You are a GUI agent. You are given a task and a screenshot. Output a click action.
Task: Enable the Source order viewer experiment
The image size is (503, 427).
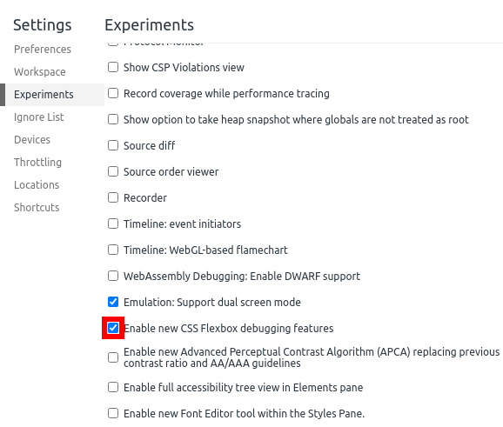113,171
